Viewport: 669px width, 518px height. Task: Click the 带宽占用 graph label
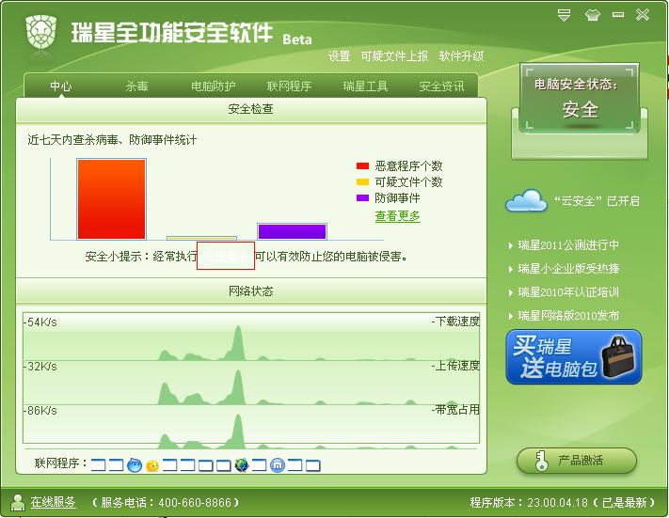[x=455, y=410]
